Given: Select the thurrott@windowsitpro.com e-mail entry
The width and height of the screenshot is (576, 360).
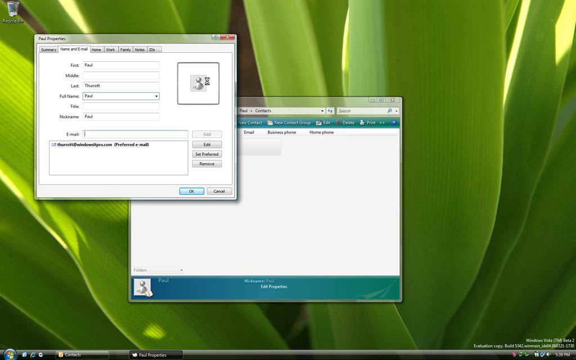Looking at the screenshot, I should 102,145.
